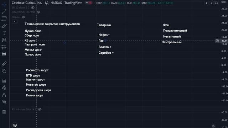Viewport: 228px width, 128px height.
Task: Select the 'Магнит шорт' text note
Action: 36,80
